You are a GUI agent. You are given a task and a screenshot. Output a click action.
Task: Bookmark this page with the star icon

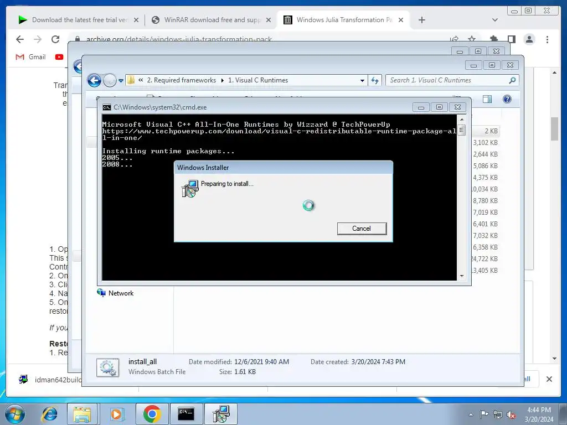[472, 39]
